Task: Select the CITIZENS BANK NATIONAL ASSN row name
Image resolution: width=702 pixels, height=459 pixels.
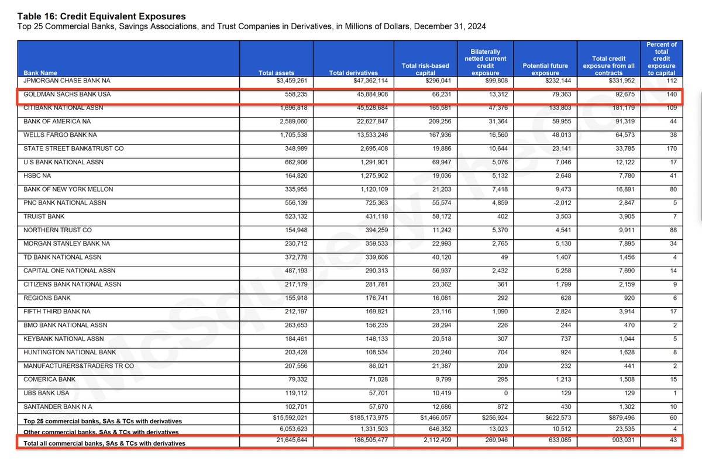Action: pos(73,284)
